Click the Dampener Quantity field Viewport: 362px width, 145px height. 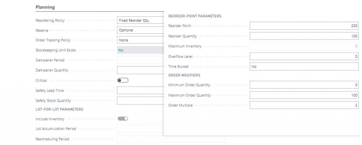(140, 70)
